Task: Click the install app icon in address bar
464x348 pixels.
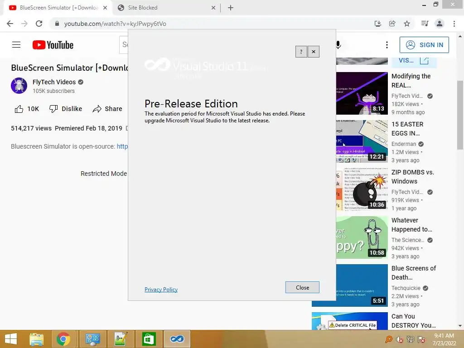Action: (x=377, y=24)
